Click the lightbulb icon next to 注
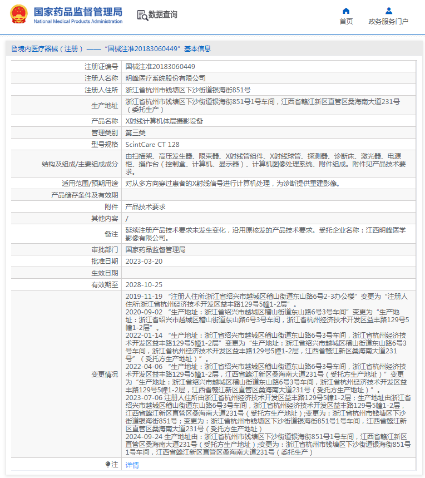Viewport: 425px width, 478px height. [107, 464]
